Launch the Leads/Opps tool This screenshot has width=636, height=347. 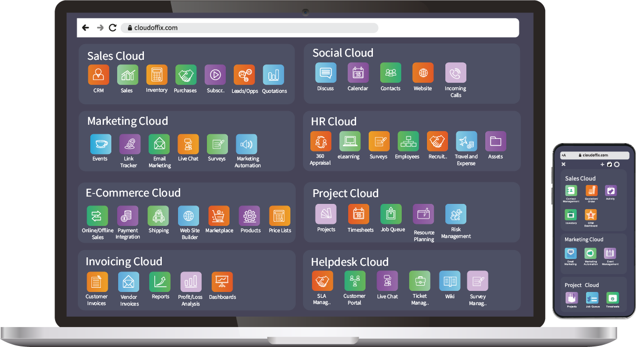point(244,73)
